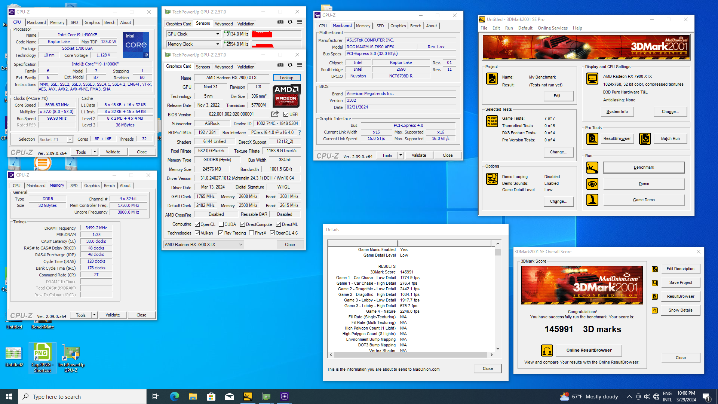Switch to SPD tab in CPU-Z Memory window
This screenshot has width=718, height=404.
[x=74, y=186]
